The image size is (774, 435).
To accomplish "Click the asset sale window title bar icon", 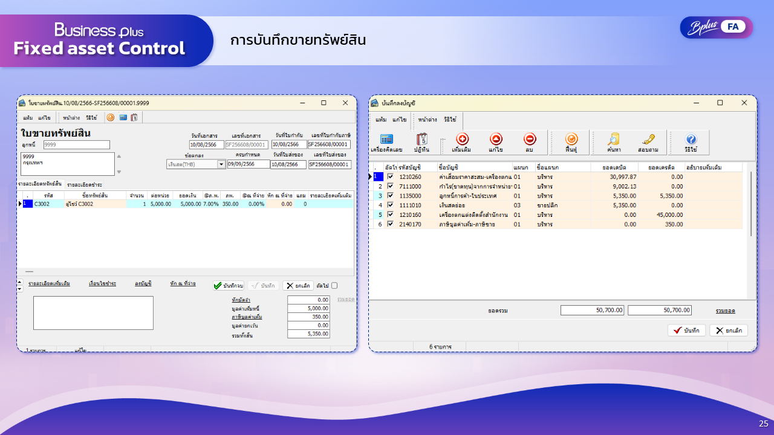I will [x=22, y=103].
